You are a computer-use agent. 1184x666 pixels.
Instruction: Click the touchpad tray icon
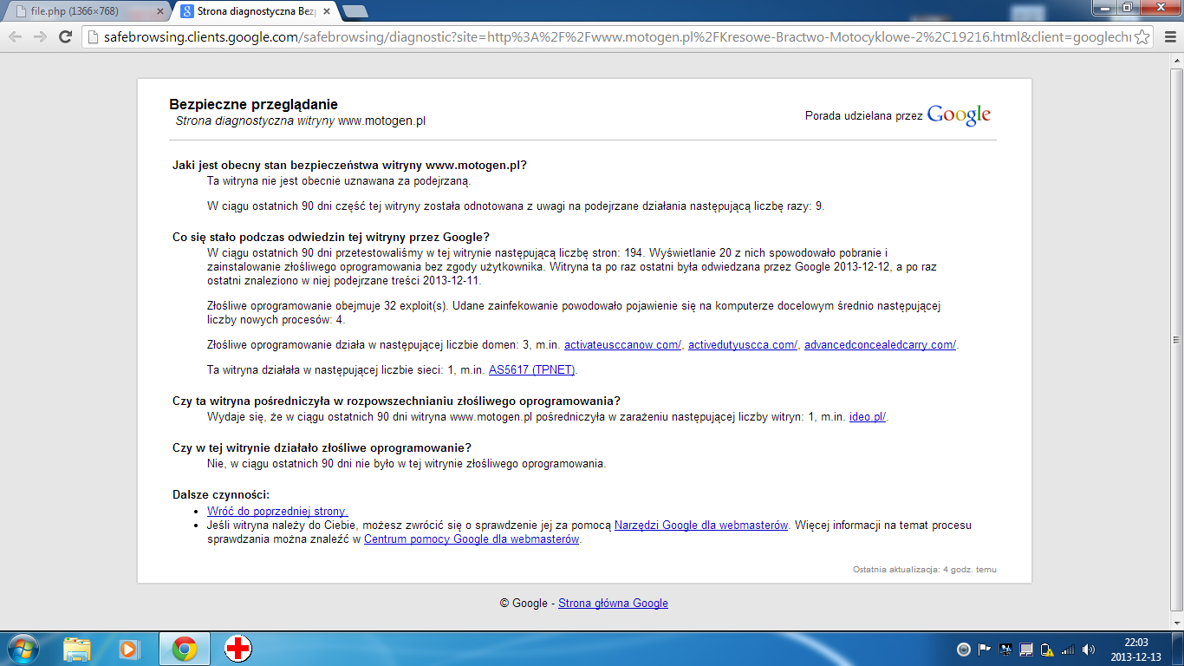point(1026,650)
